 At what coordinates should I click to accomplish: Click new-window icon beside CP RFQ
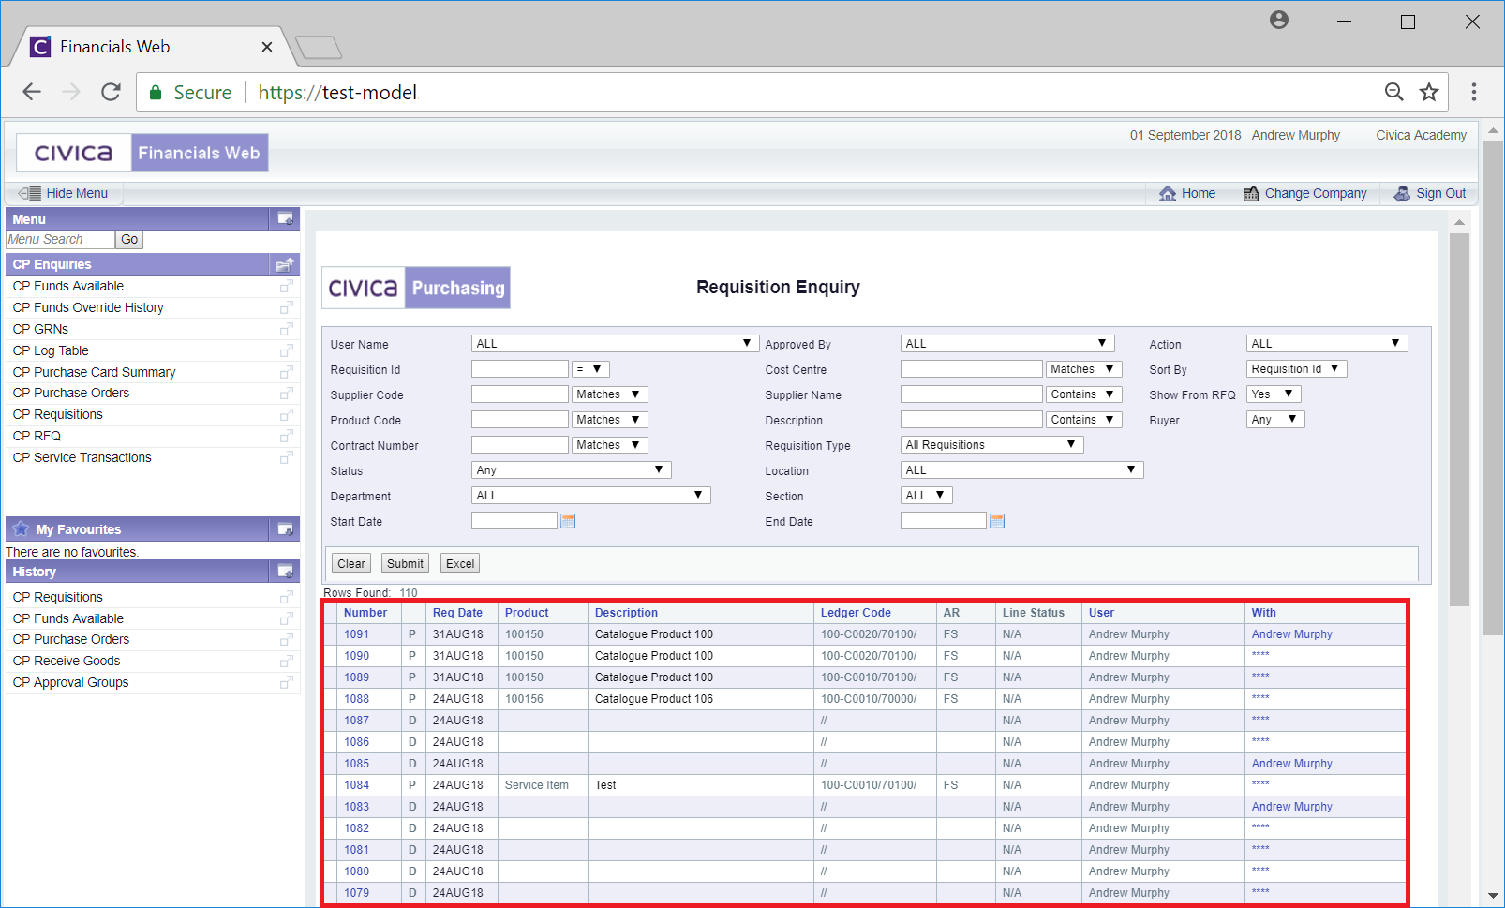click(287, 436)
